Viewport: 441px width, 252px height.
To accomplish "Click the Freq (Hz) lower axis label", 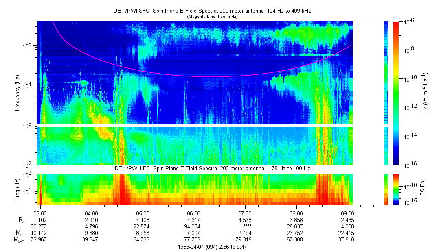I will (18, 189).
